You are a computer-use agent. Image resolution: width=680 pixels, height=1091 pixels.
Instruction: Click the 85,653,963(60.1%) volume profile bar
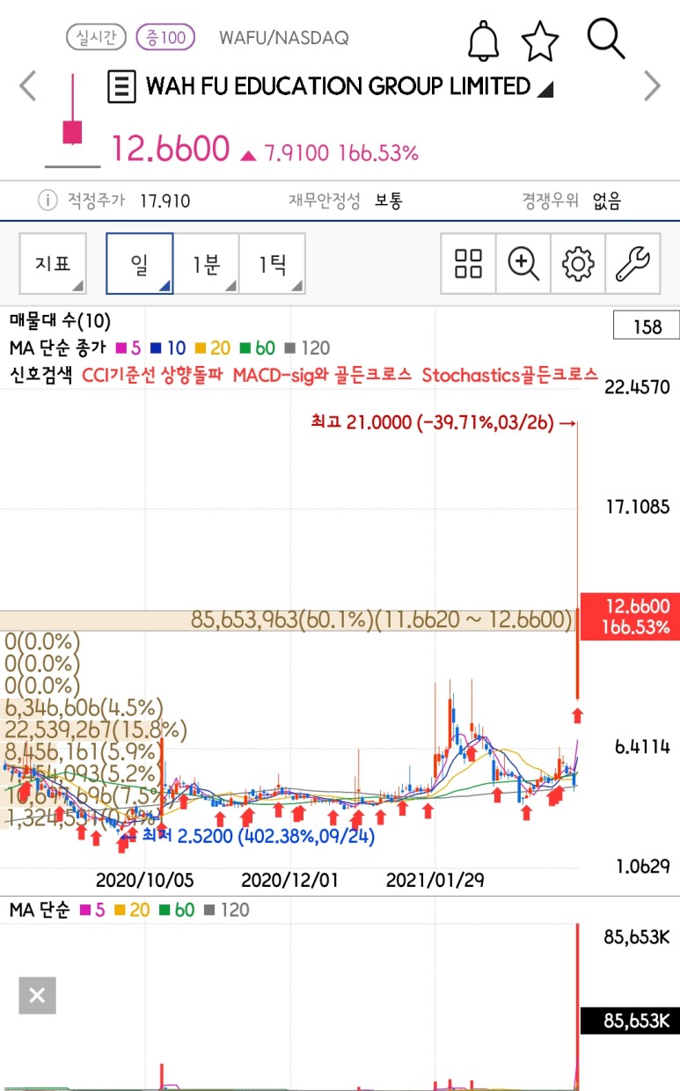[x=287, y=620]
